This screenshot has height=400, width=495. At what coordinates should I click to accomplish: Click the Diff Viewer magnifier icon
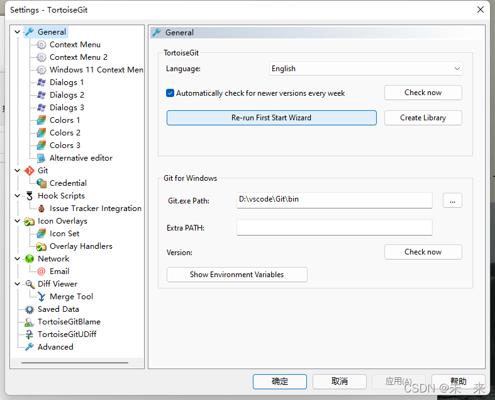pyautogui.click(x=30, y=284)
